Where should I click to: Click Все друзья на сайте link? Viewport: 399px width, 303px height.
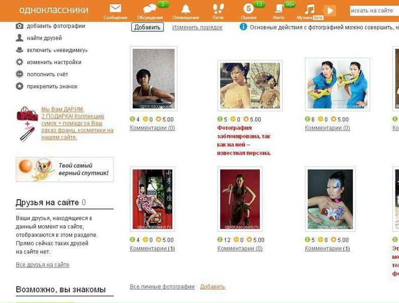tap(42, 265)
